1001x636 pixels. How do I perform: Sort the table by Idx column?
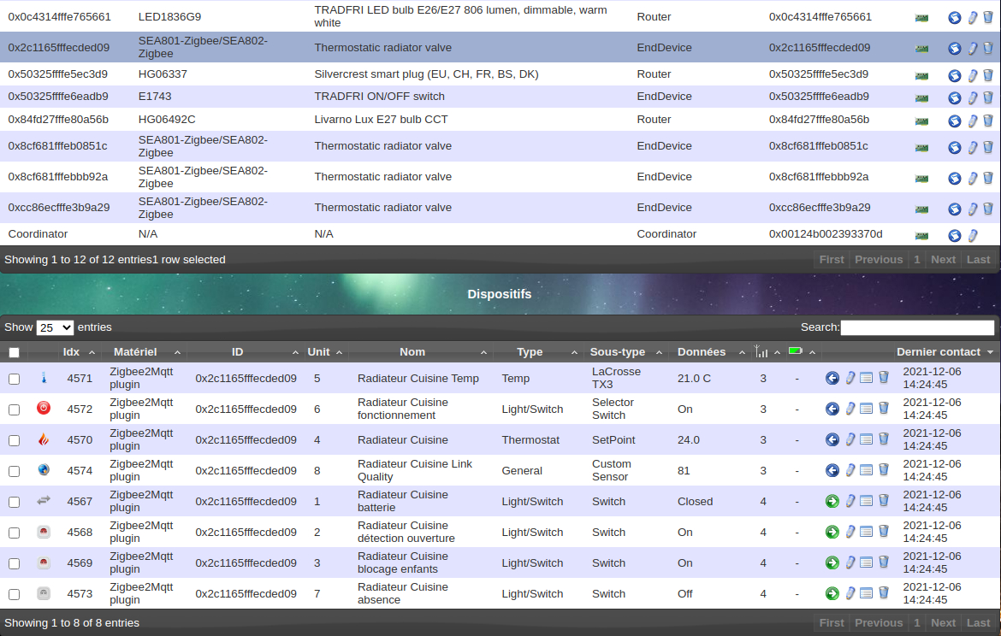[72, 352]
